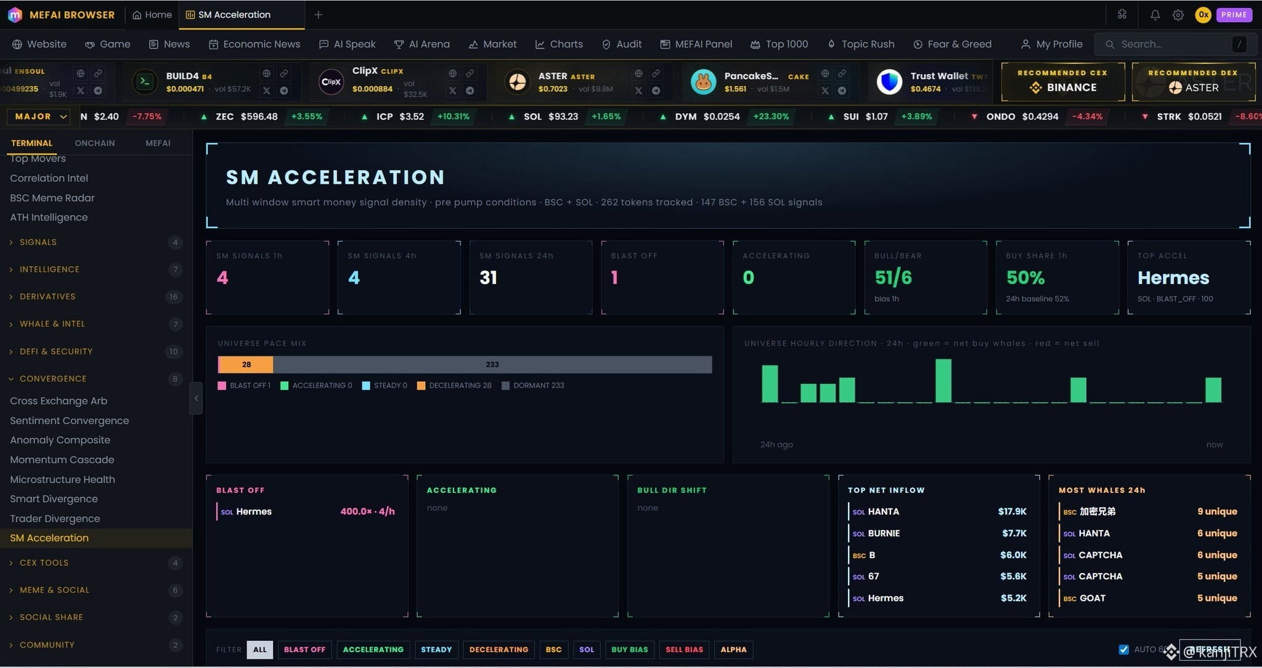Image resolution: width=1262 pixels, height=668 pixels.
Task: Expand the WHALE & INTEL group
Action: point(96,324)
